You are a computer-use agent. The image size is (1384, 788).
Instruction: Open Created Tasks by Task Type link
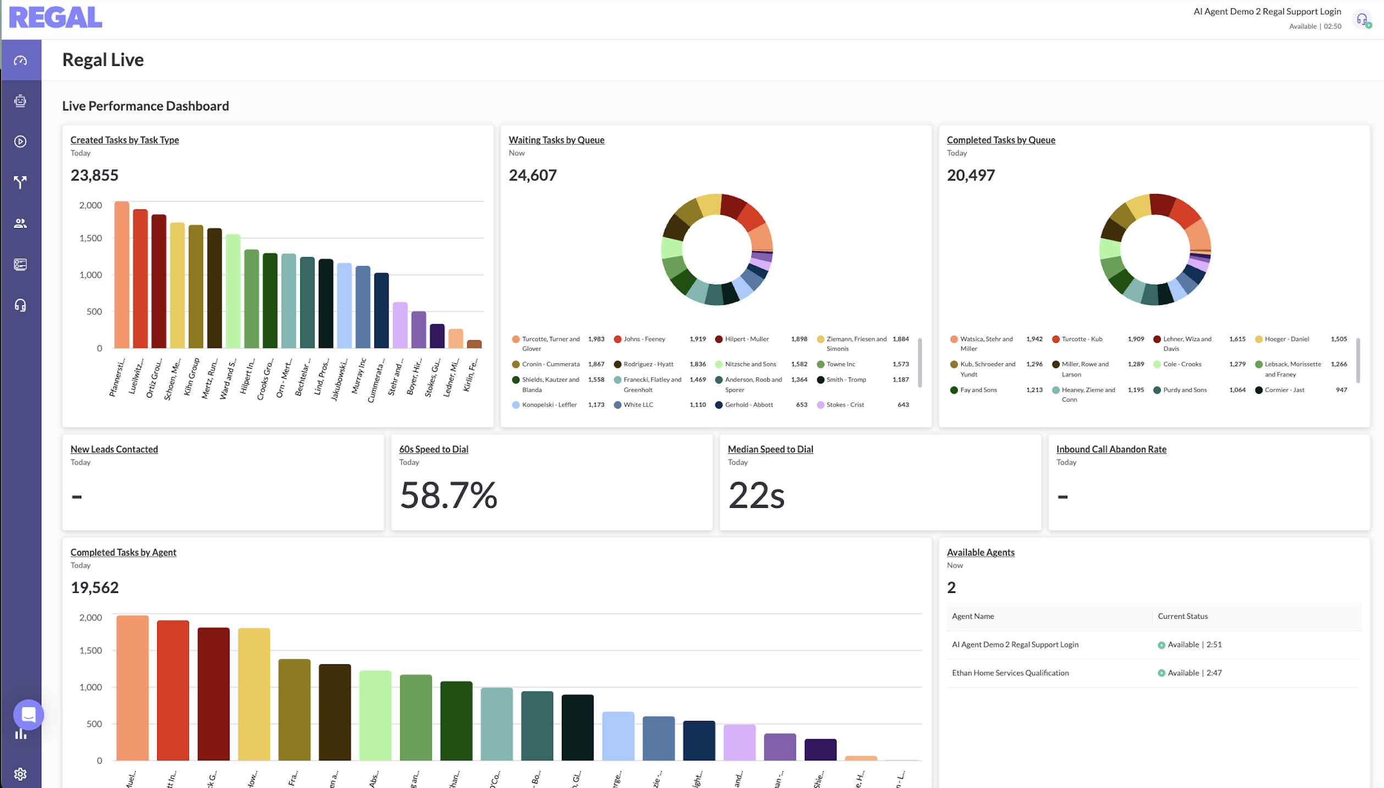[x=125, y=140]
